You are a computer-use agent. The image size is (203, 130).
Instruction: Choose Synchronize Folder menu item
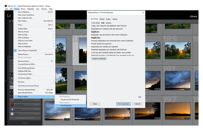pyautogui.click(x=34, y=74)
